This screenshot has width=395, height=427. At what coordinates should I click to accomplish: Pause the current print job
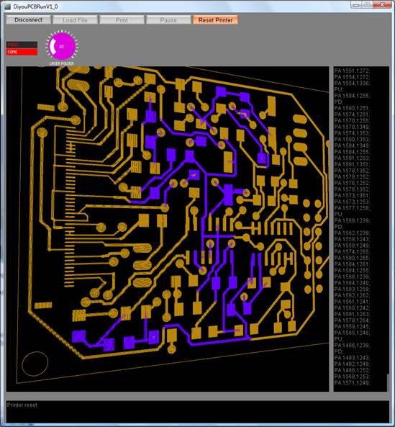168,20
